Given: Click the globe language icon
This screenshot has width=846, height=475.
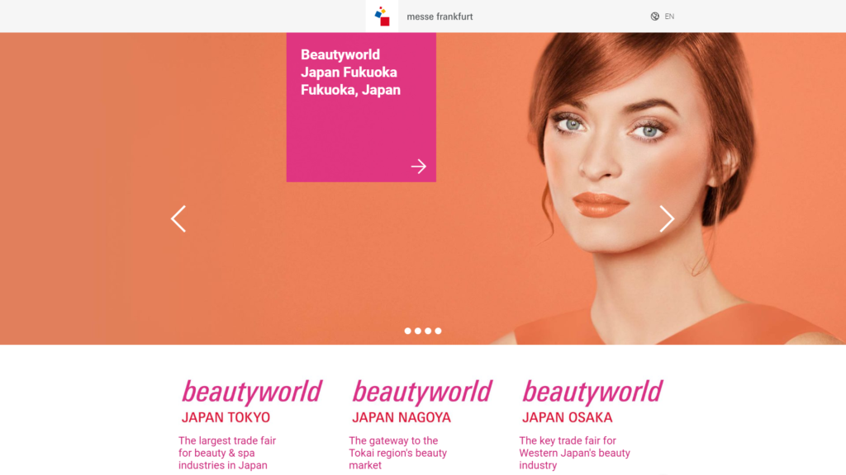Looking at the screenshot, I should (654, 16).
